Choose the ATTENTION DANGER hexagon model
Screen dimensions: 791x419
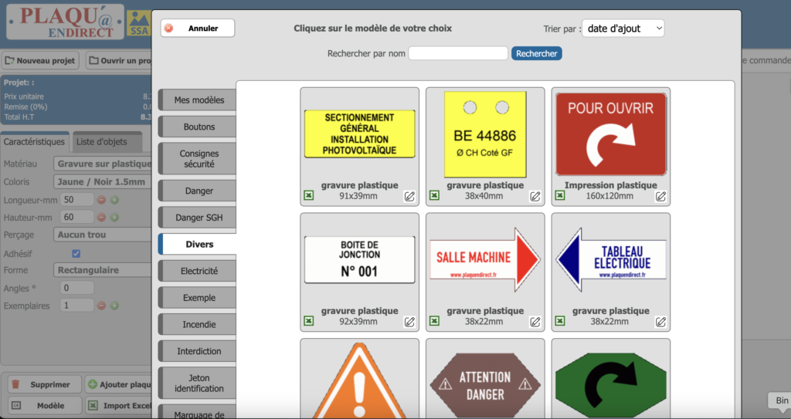484,384
